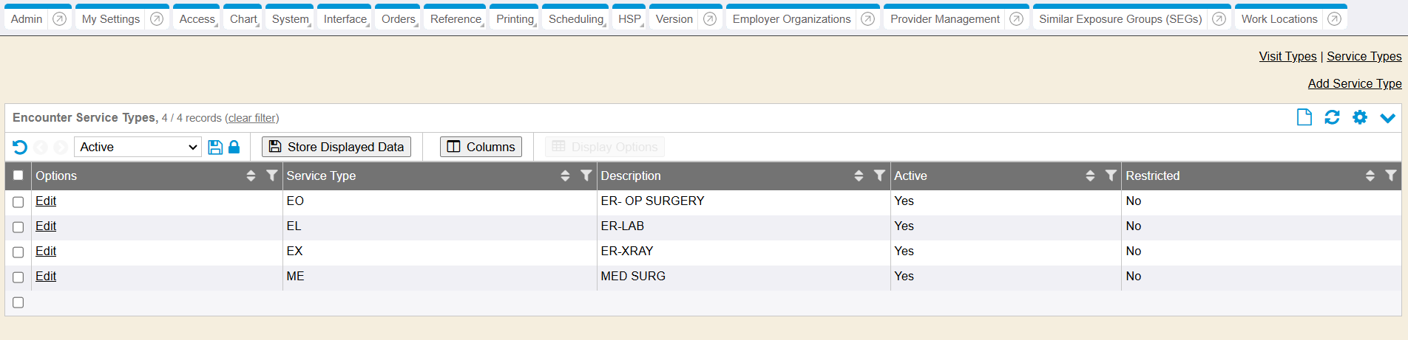
Task: Collapse the grid with the chevron arrow
Action: tap(1387, 118)
